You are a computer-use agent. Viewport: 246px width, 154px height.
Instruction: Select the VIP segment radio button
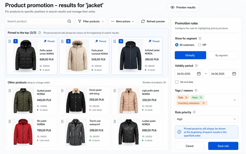200,45
